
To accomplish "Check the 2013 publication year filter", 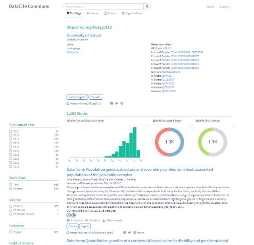I will click(11, 158).
